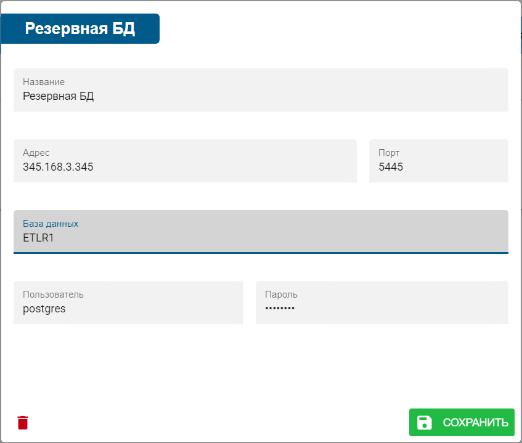522x443 pixels.
Task: Click the Резервная БД dialog title
Action: 80,28
